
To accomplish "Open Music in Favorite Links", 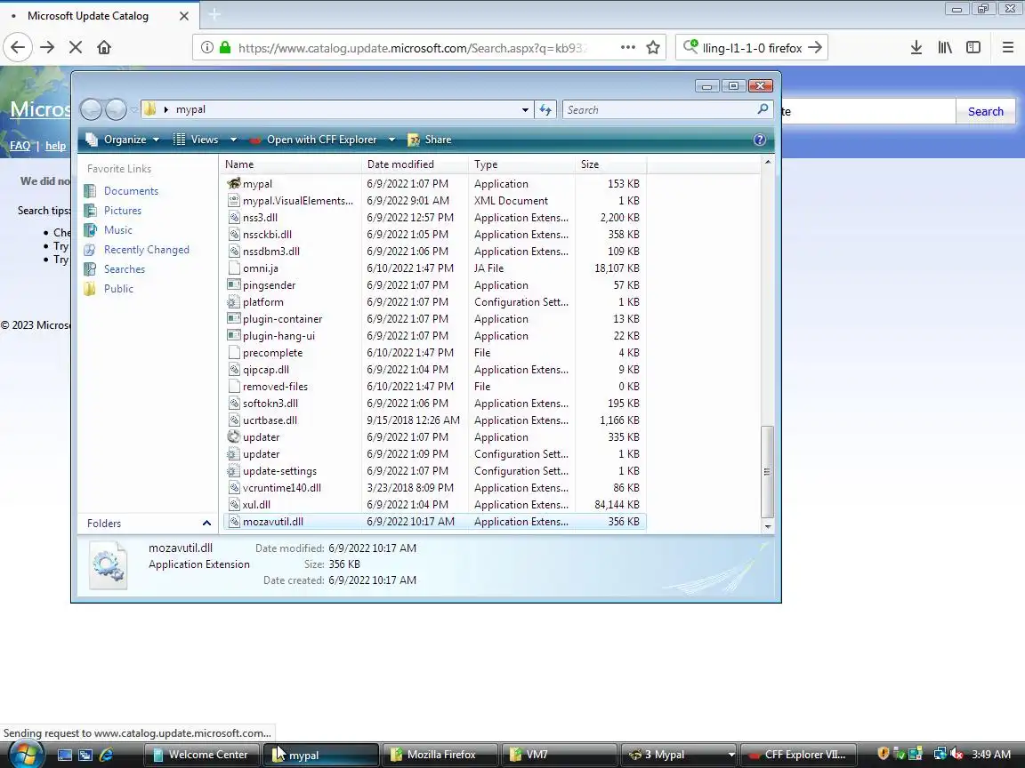I will tap(117, 230).
